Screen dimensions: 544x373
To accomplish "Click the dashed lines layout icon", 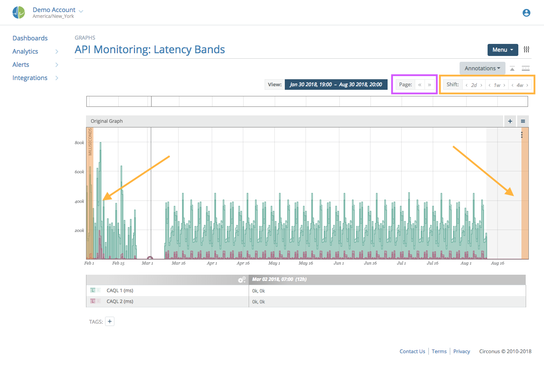I will click(525, 68).
